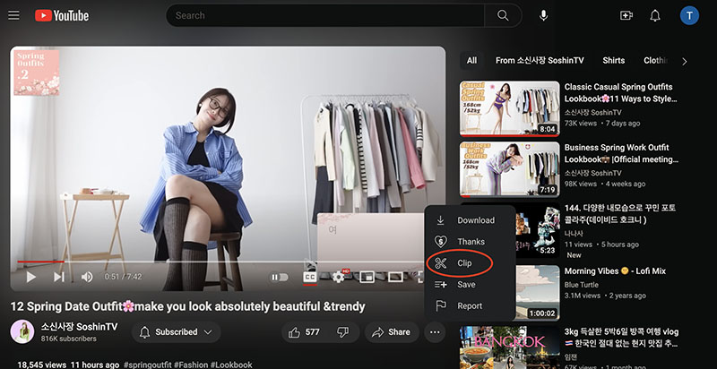This screenshot has height=369, width=717.
Task: Open the create video icon
Action: [626, 15]
